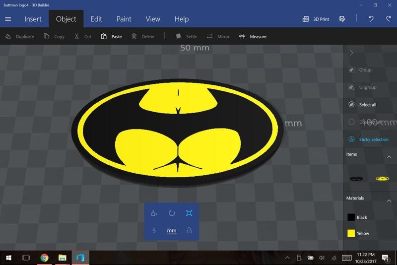Collapse the Items section
Image resolution: width=397 pixels, height=265 pixels.
[x=389, y=157]
